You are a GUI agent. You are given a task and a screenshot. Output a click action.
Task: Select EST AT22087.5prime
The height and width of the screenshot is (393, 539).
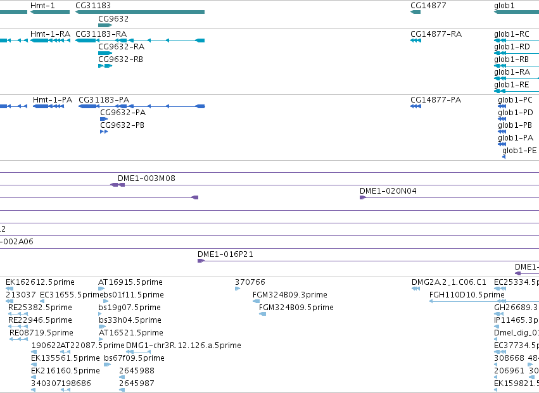(x=93, y=346)
